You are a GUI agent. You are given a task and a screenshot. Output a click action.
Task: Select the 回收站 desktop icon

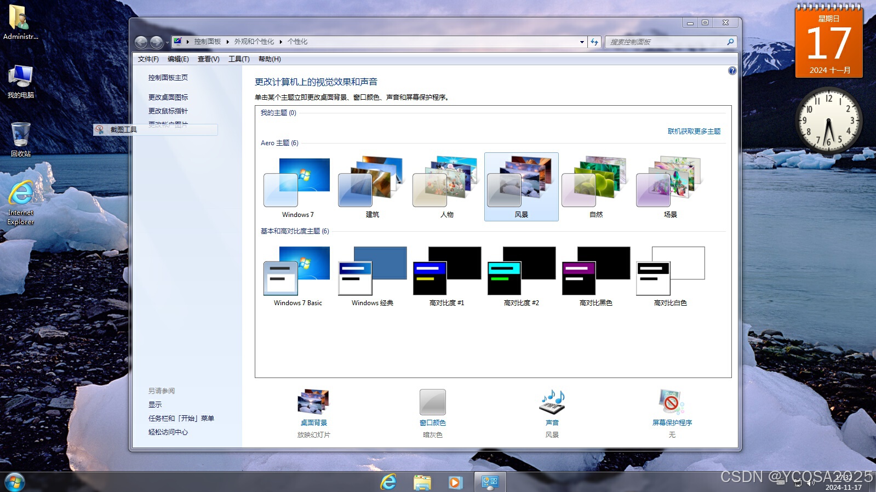tap(20, 140)
